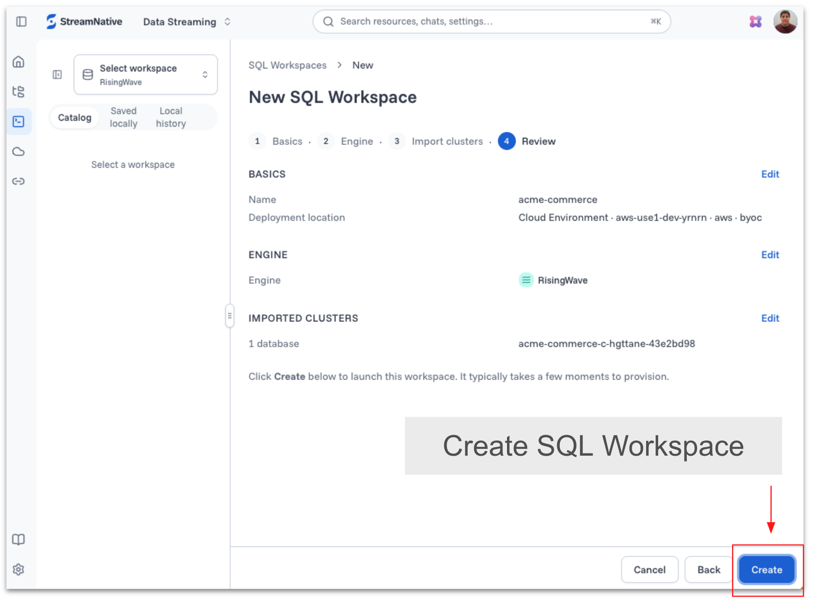Open the cloud icon in sidebar
The height and width of the screenshot is (601, 822).
pyautogui.click(x=18, y=152)
